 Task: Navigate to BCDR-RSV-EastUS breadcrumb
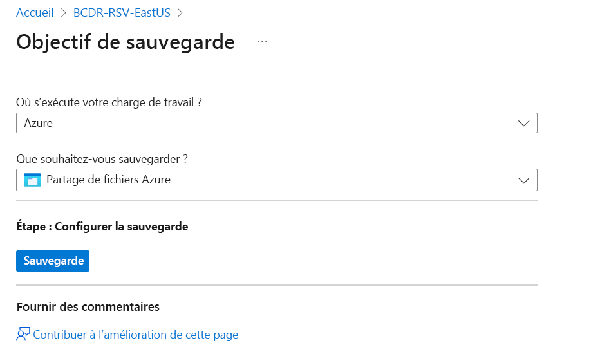pos(122,12)
